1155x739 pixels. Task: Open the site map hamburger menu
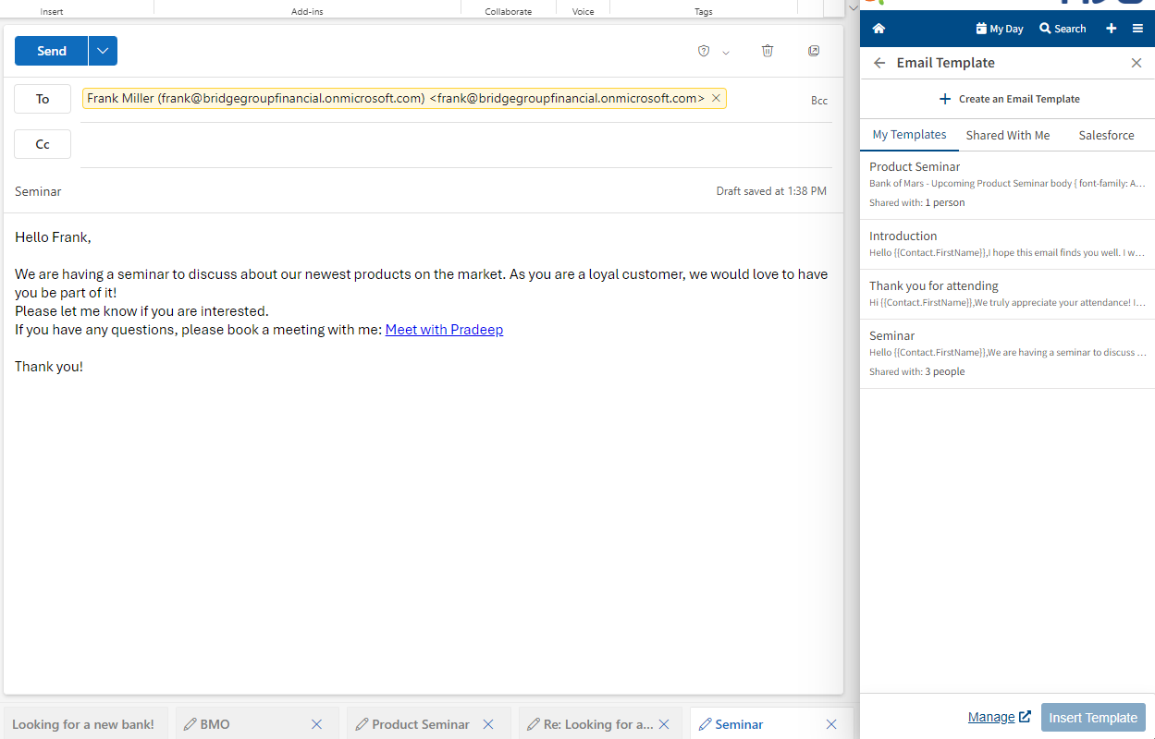[1138, 29]
